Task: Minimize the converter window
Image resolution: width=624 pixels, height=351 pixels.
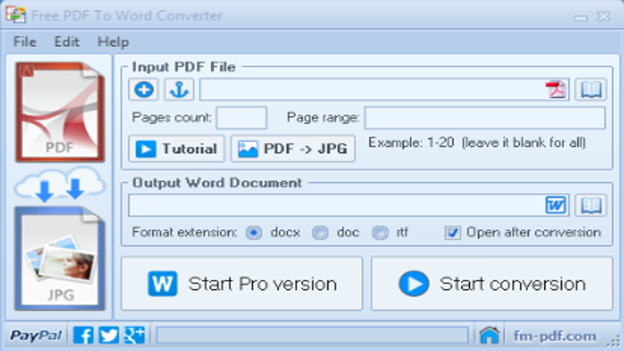Action: point(580,18)
